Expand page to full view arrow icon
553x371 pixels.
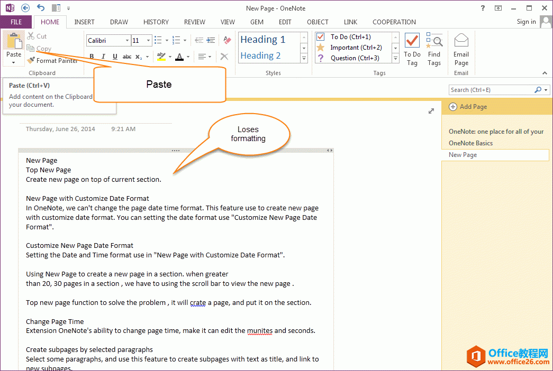(431, 111)
